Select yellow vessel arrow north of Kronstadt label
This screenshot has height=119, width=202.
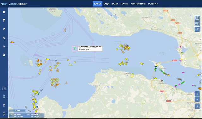pos(141,64)
